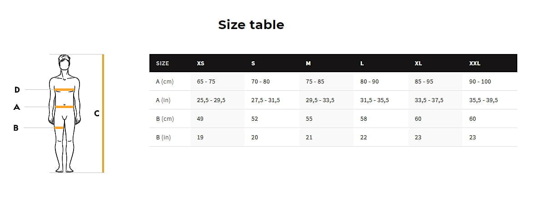The width and height of the screenshot is (545, 197).
Task: Select the XS column header
Action: coord(201,64)
